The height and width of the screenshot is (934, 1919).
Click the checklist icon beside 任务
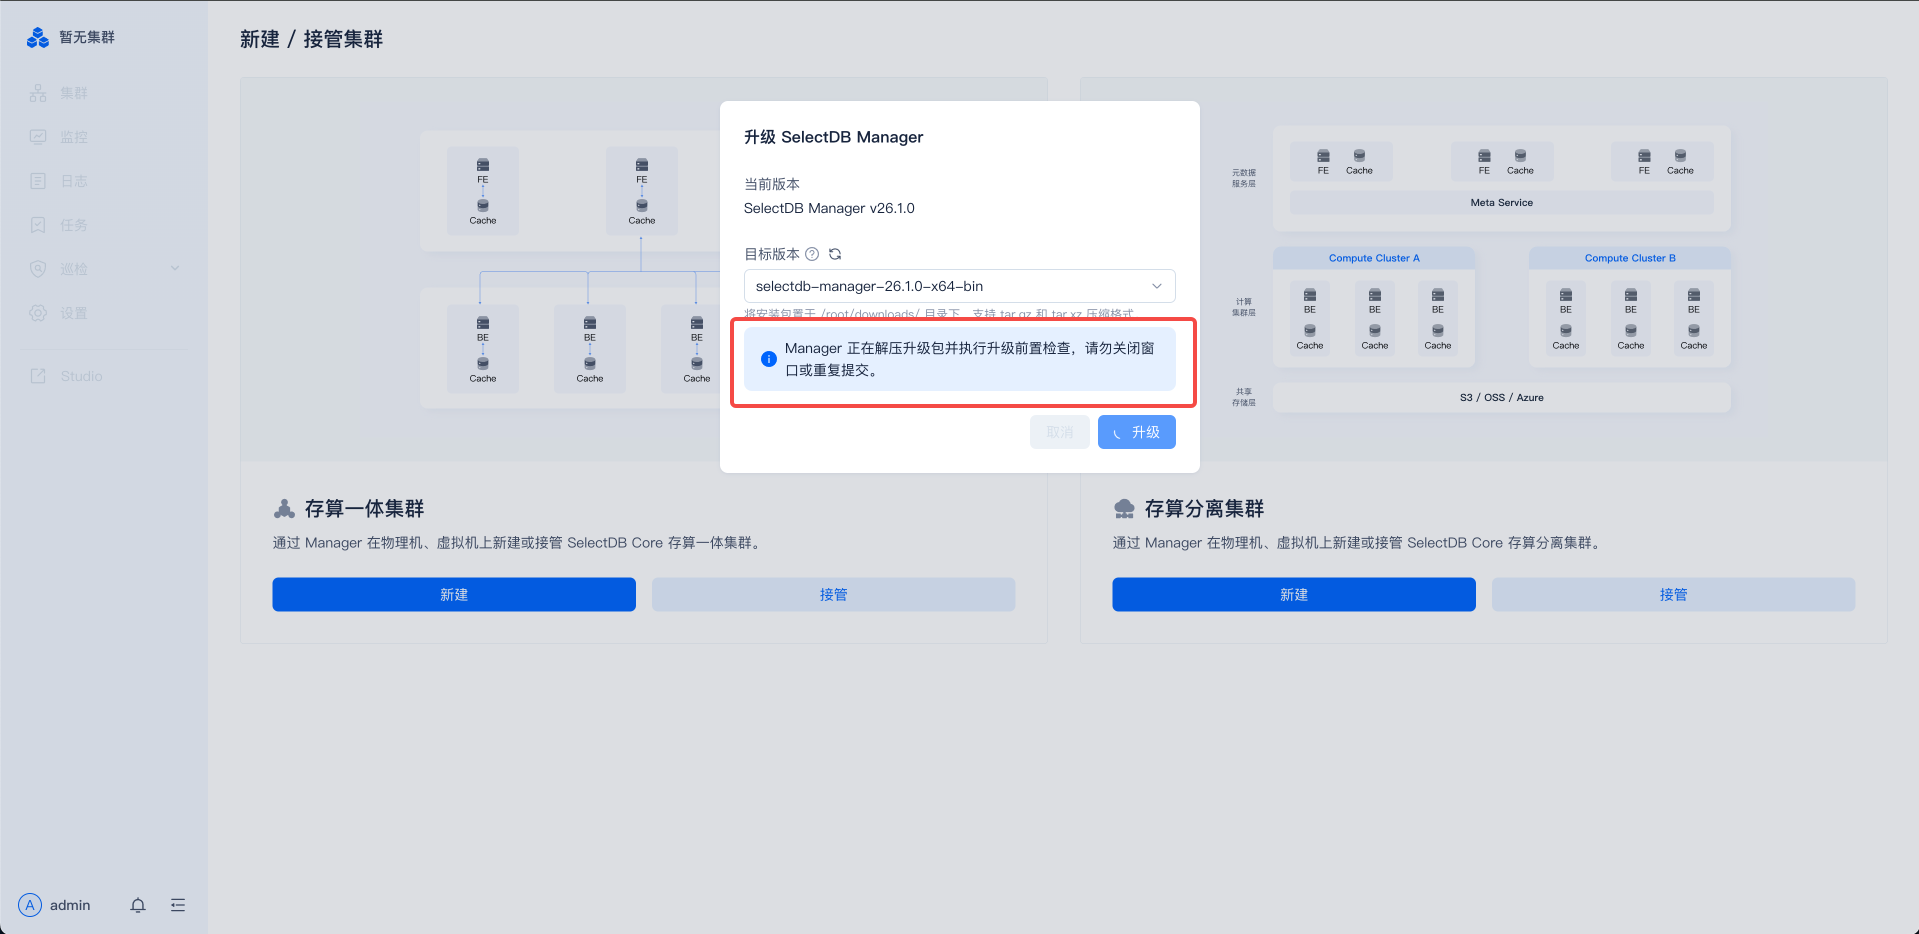[x=38, y=225]
